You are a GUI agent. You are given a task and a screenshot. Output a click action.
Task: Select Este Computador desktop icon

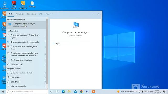5,5
